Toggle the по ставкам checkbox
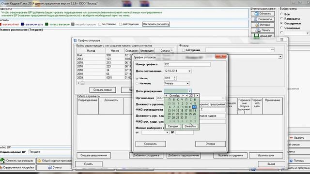 (100, 24)
